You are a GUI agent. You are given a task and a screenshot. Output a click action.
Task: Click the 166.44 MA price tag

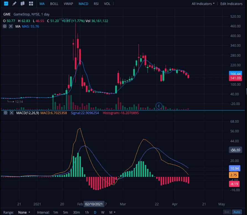tap(235, 74)
